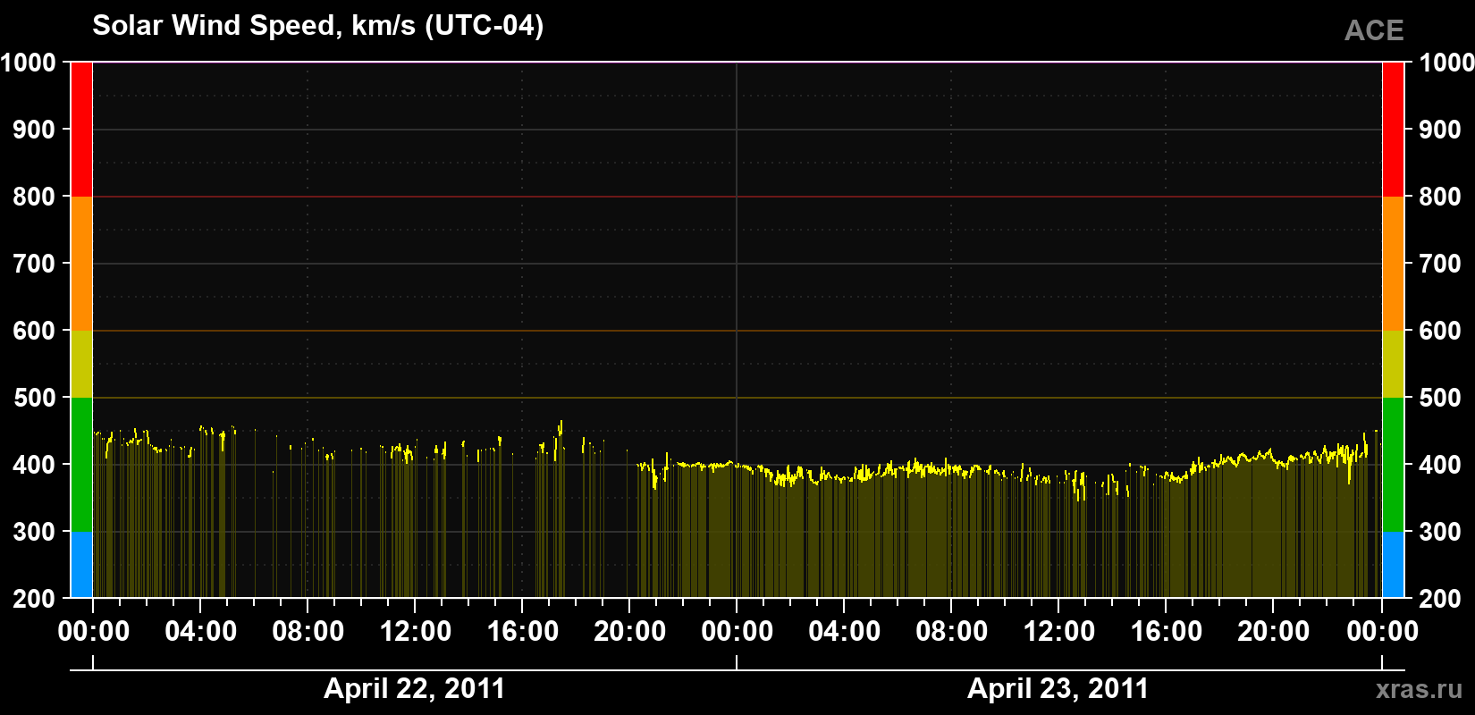Click the 12:00 time label for April 23

(x=1059, y=632)
